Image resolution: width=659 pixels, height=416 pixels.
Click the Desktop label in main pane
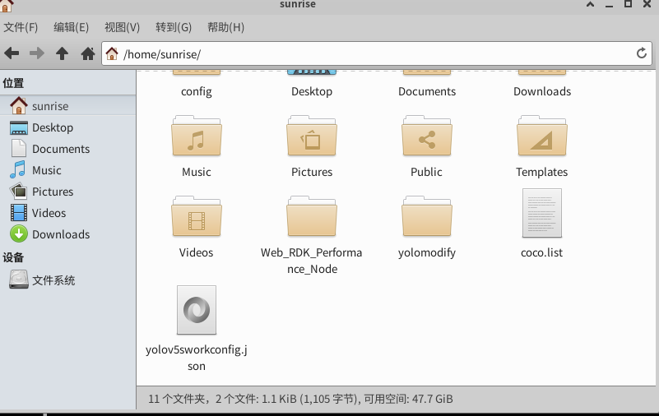click(312, 91)
